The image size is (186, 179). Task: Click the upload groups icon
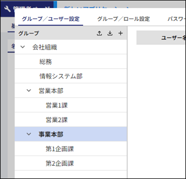[99, 33]
